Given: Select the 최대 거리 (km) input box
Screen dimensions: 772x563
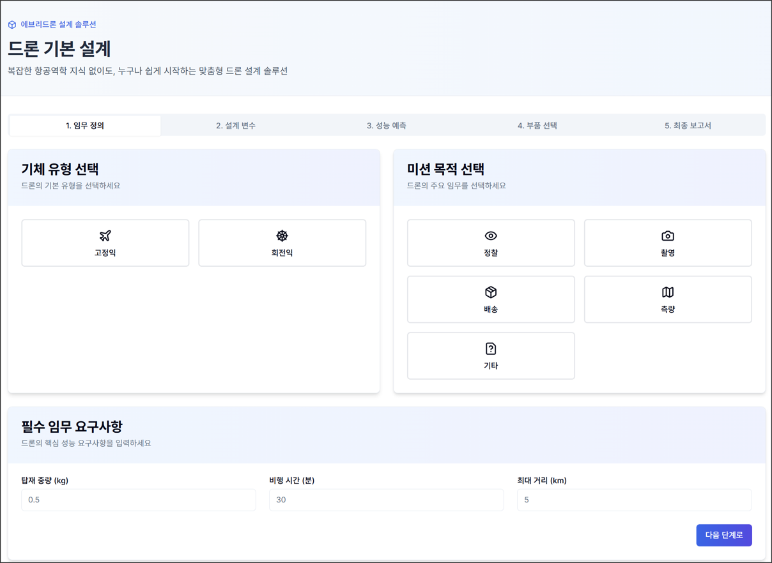Looking at the screenshot, I should 634,500.
